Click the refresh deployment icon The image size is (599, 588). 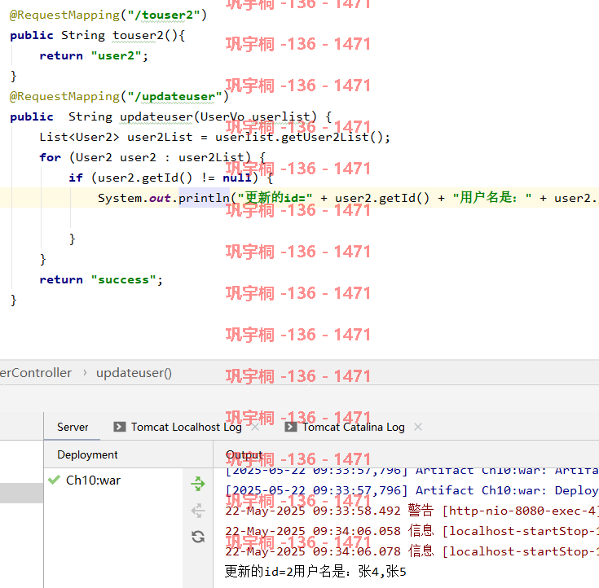click(x=198, y=537)
